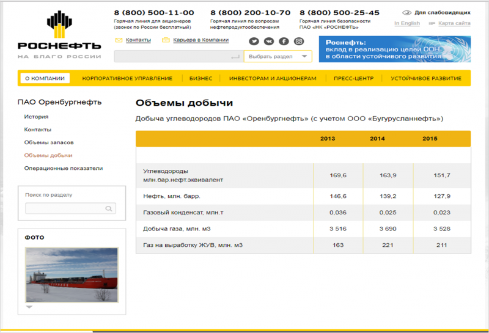Click the Нефть, млн. барр. row label
Screen dimensions: 489x333
click(172, 196)
